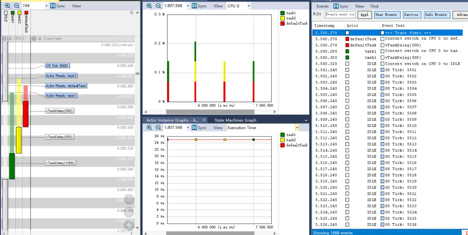The width and height of the screenshot is (468, 235).
Task: Click the vTaskDelay(1000) event label
Action: [x=60, y=163]
